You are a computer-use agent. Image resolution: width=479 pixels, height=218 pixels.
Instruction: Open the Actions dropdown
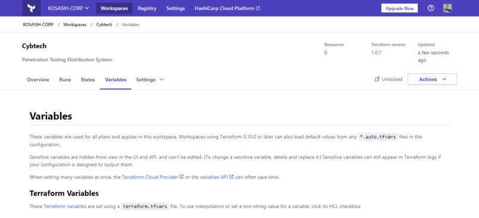432,79
